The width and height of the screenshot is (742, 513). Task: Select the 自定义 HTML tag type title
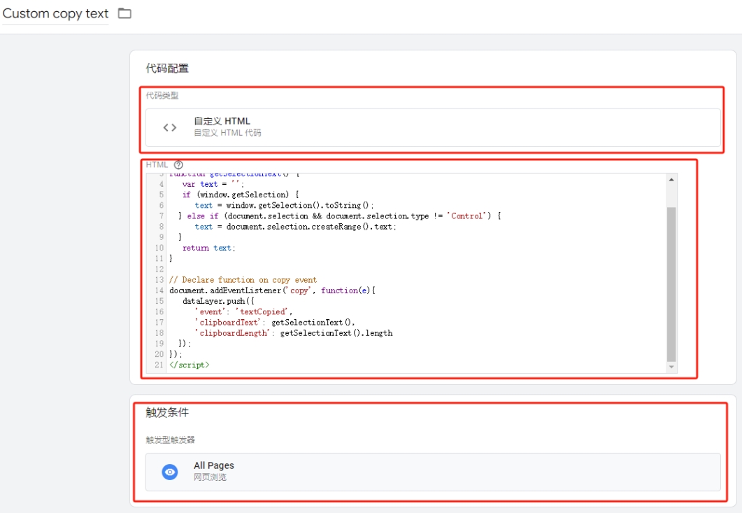pos(222,121)
